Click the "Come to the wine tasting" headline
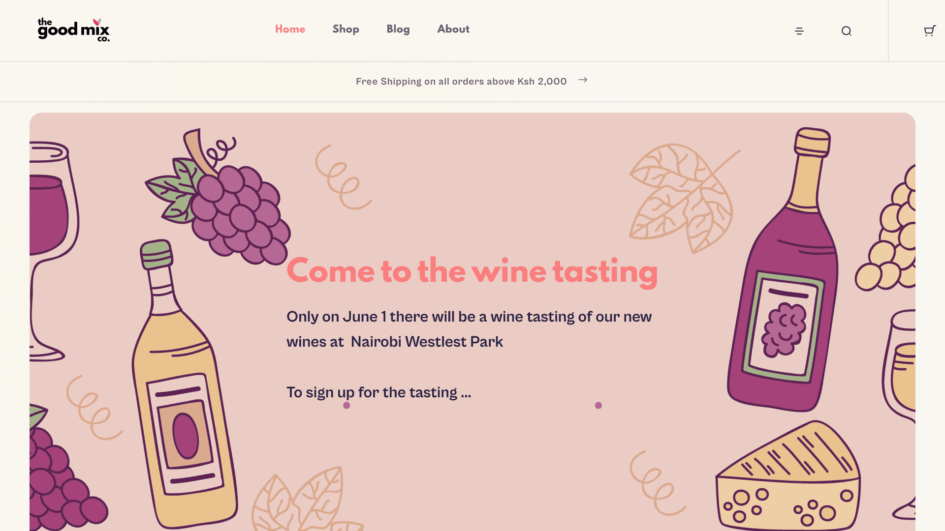 point(472,271)
